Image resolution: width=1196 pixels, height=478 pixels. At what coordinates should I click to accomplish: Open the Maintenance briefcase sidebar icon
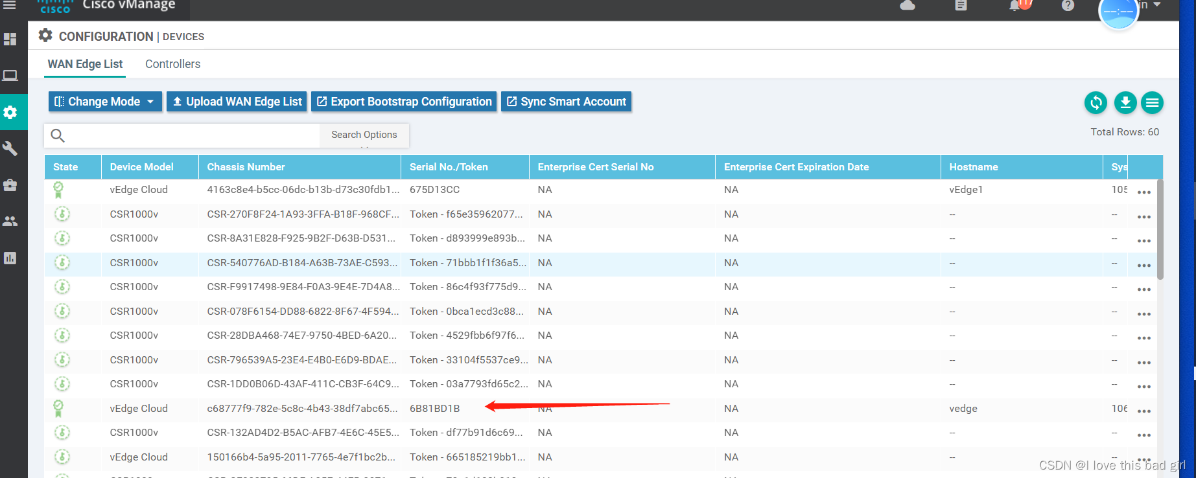click(10, 185)
